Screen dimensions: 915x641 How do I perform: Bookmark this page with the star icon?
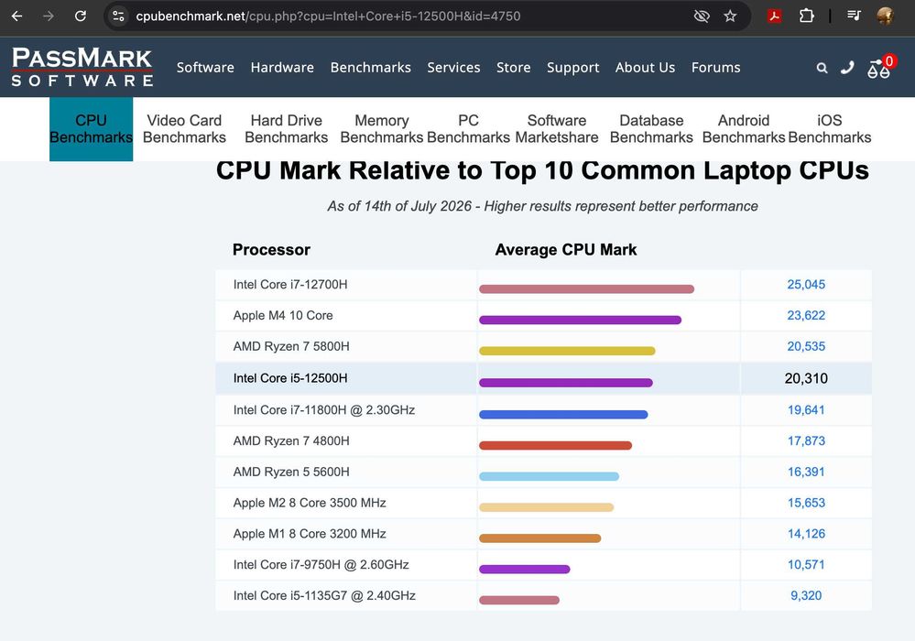730,16
